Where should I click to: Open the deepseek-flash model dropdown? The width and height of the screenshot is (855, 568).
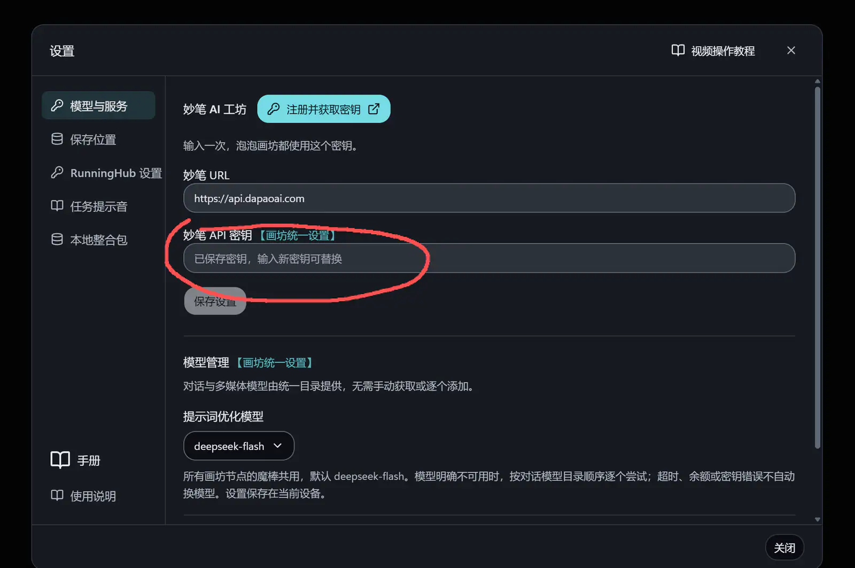click(x=239, y=446)
